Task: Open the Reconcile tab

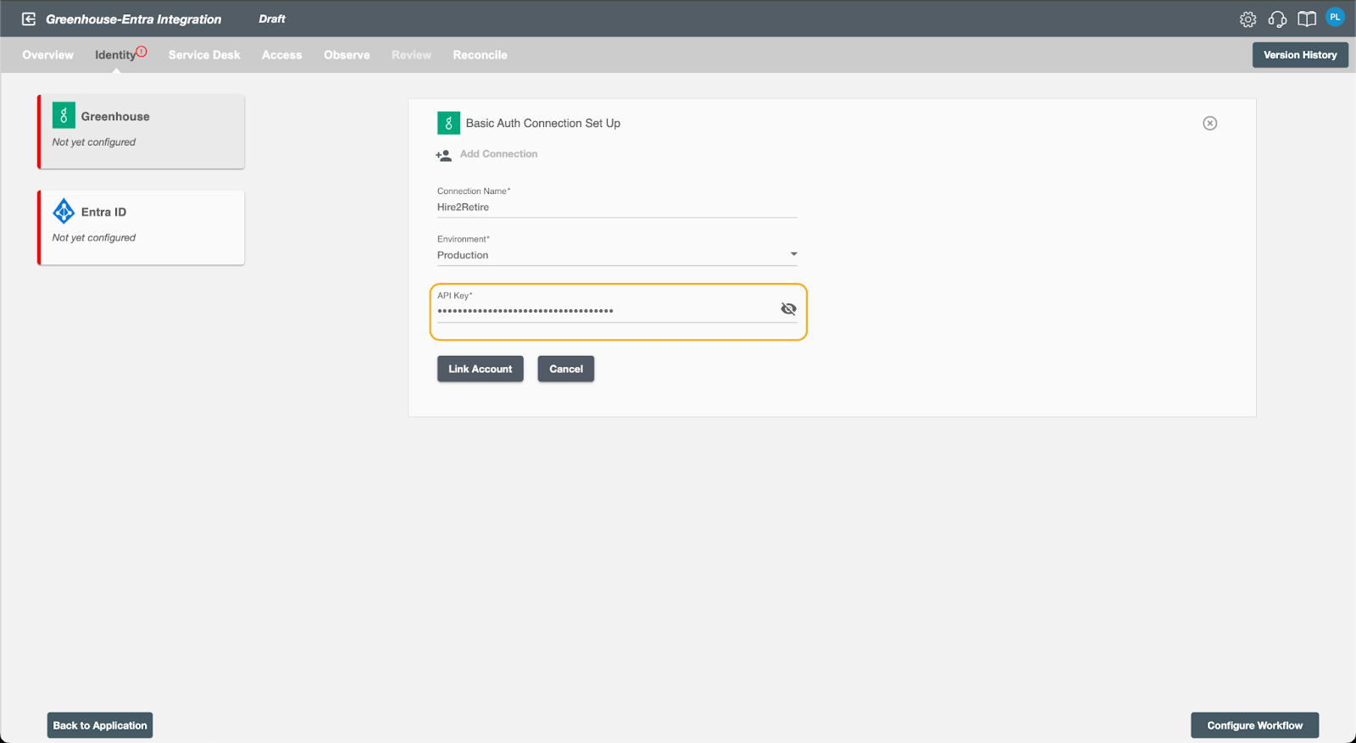Action: [480, 55]
